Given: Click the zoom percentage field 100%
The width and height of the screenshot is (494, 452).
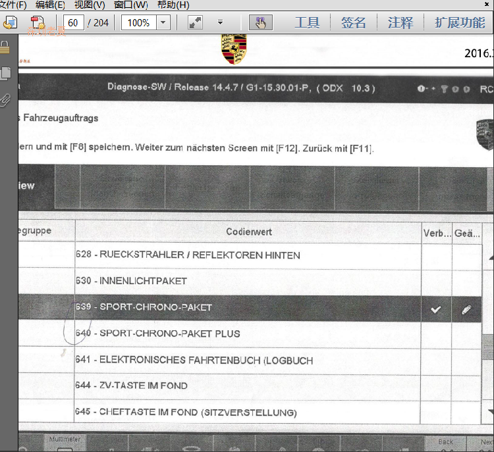Looking at the screenshot, I should [138, 22].
